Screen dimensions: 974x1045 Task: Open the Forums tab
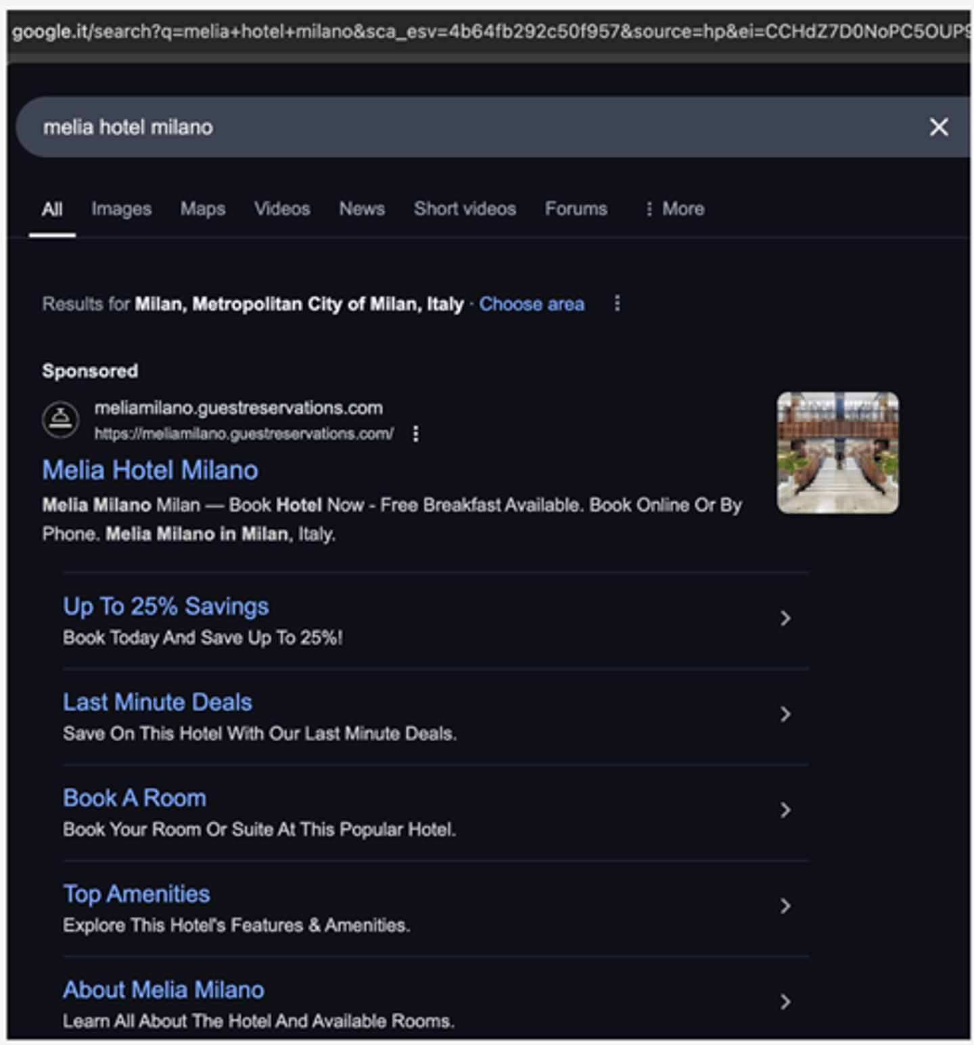(576, 209)
